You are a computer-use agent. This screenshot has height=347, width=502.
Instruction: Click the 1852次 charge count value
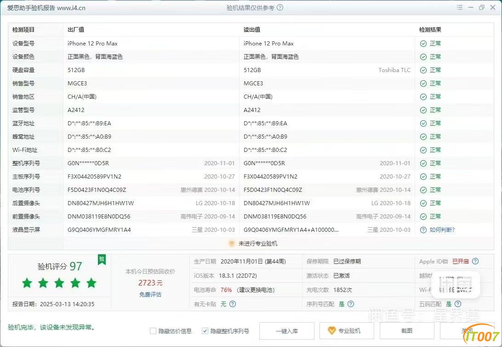click(342, 290)
